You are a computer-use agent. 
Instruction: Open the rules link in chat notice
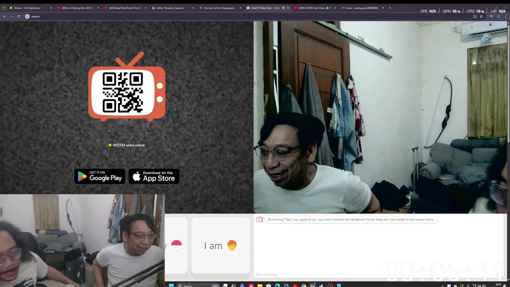click(320, 220)
